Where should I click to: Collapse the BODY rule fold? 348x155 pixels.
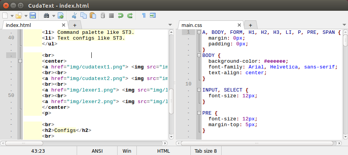pos(199,55)
